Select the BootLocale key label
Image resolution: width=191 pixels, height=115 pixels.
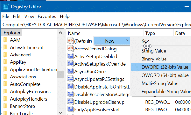tap(21, 113)
